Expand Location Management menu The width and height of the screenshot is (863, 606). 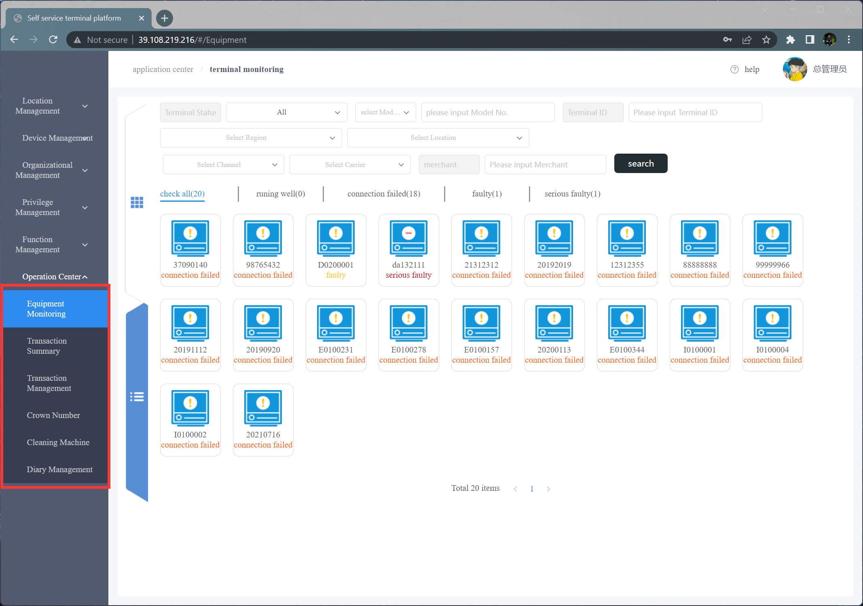click(x=54, y=106)
